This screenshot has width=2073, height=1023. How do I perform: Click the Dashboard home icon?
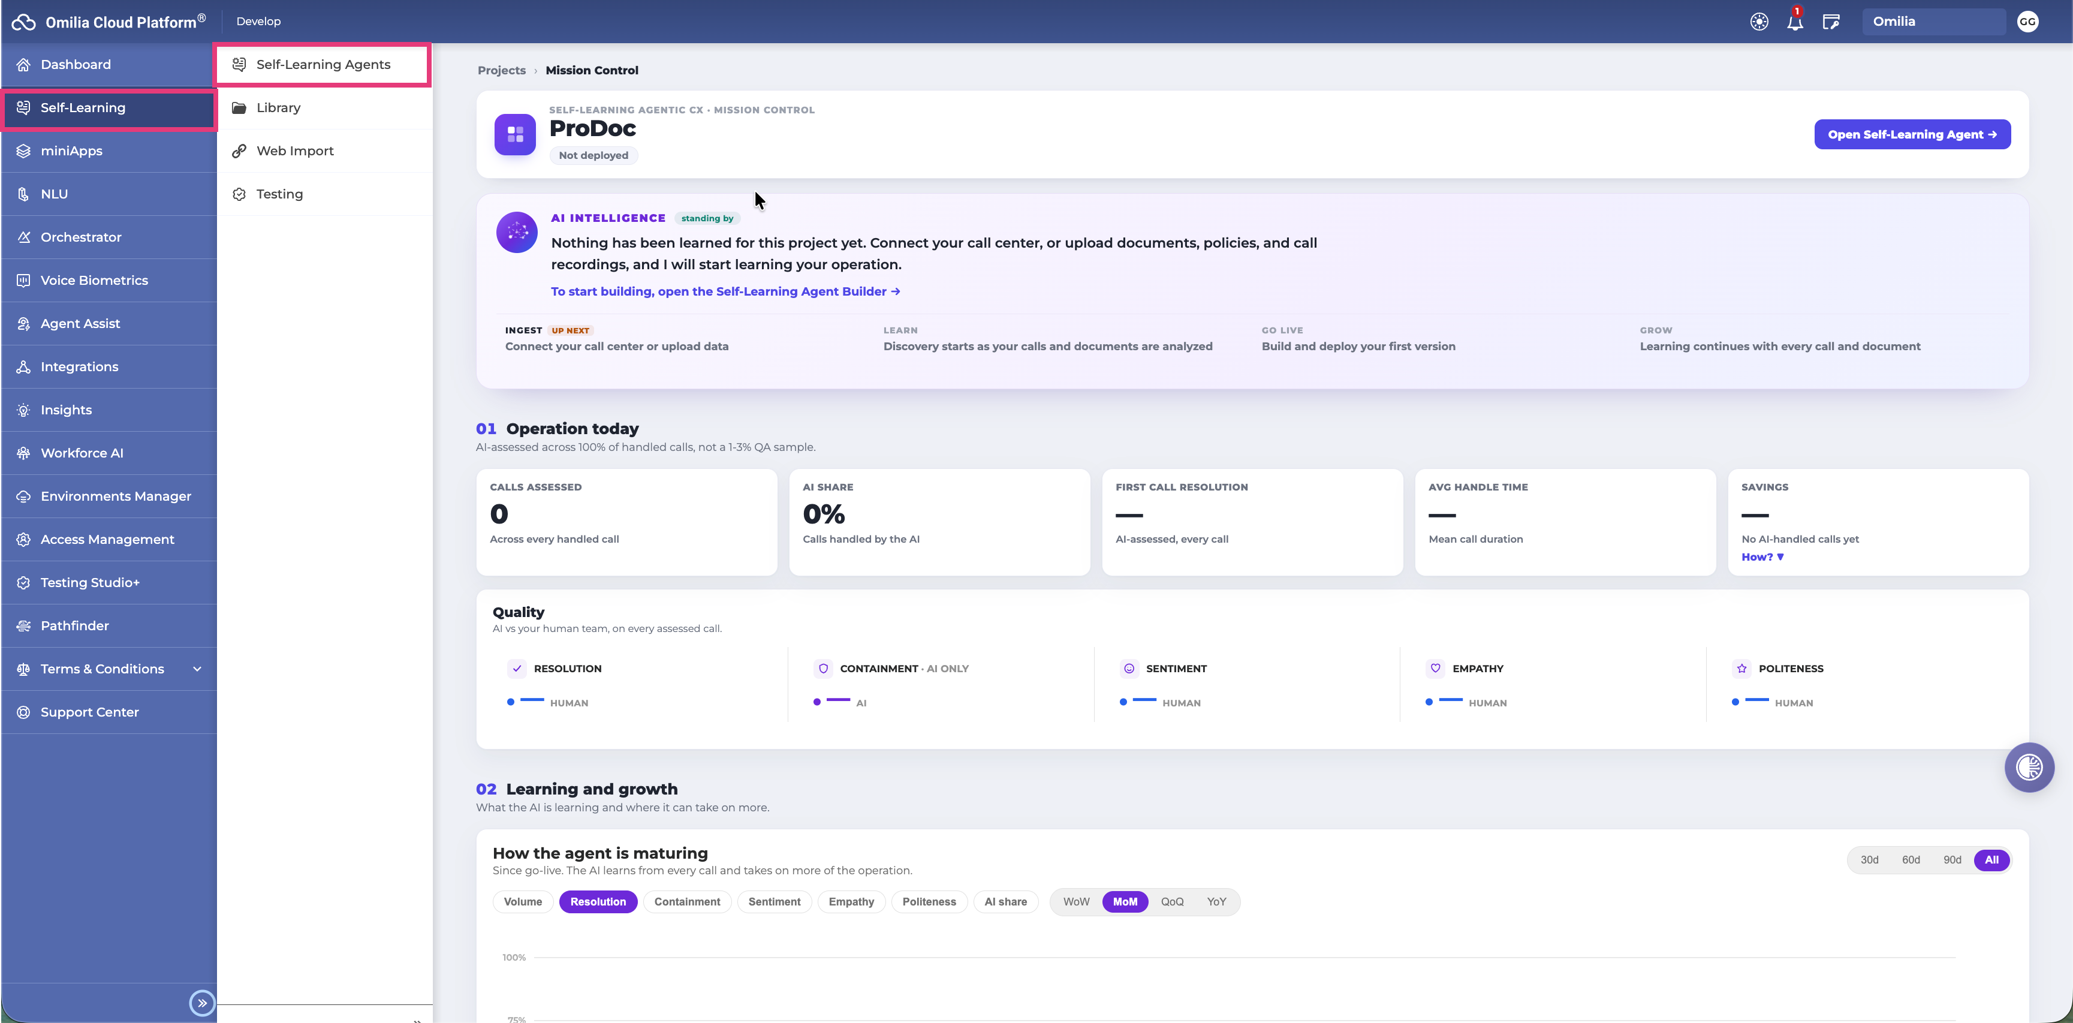[x=23, y=64]
